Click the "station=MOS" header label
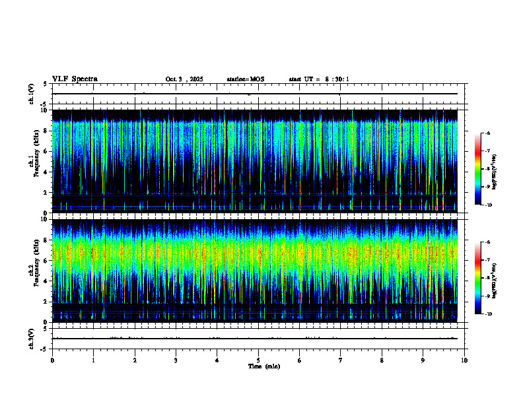523x404 pixels. click(x=246, y=79)
